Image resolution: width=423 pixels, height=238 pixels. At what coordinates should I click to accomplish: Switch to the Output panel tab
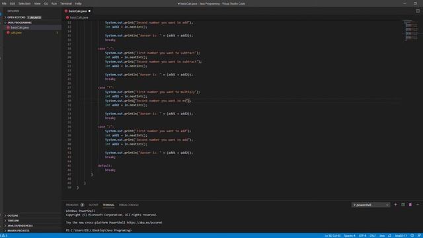[x=94, y=205]
